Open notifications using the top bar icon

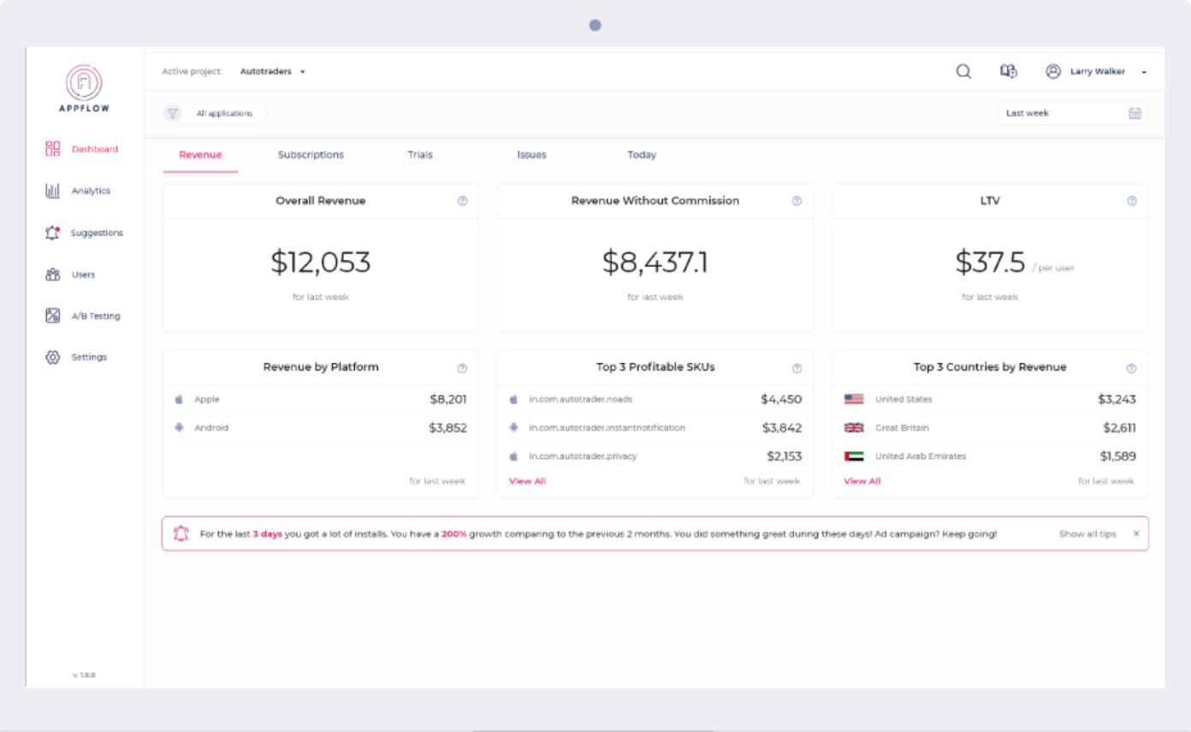point(1010,72)
